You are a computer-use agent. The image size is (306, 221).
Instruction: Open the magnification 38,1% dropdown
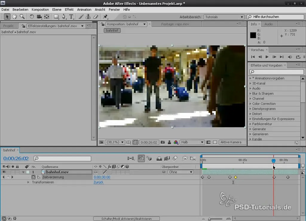pyautogui.click(x=115, y=142)
